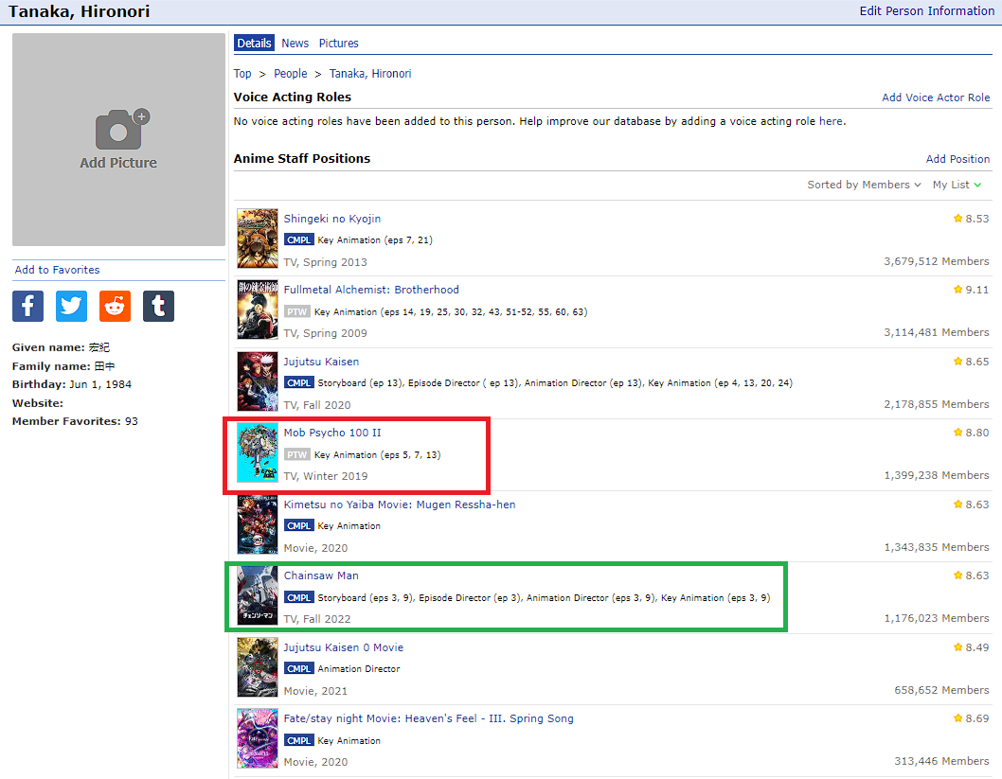
Task: Switch to the News tab
Action: 295,44
